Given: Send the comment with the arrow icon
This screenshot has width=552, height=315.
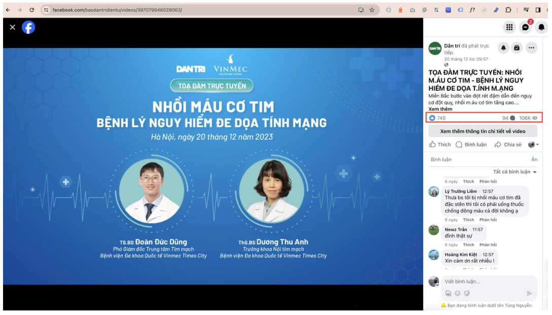Looking at the screenshot, I should point(529,293).
